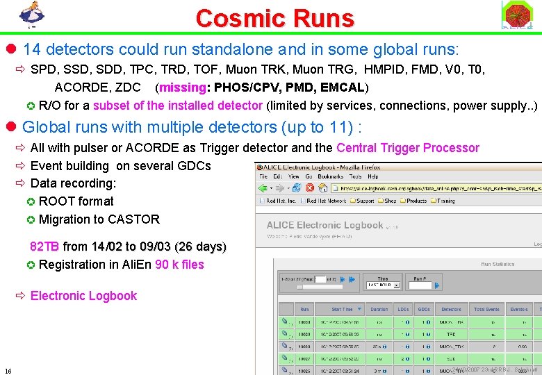Click the run number 10026 cell
The image size is (542, 375).
[x=304, y=371]
